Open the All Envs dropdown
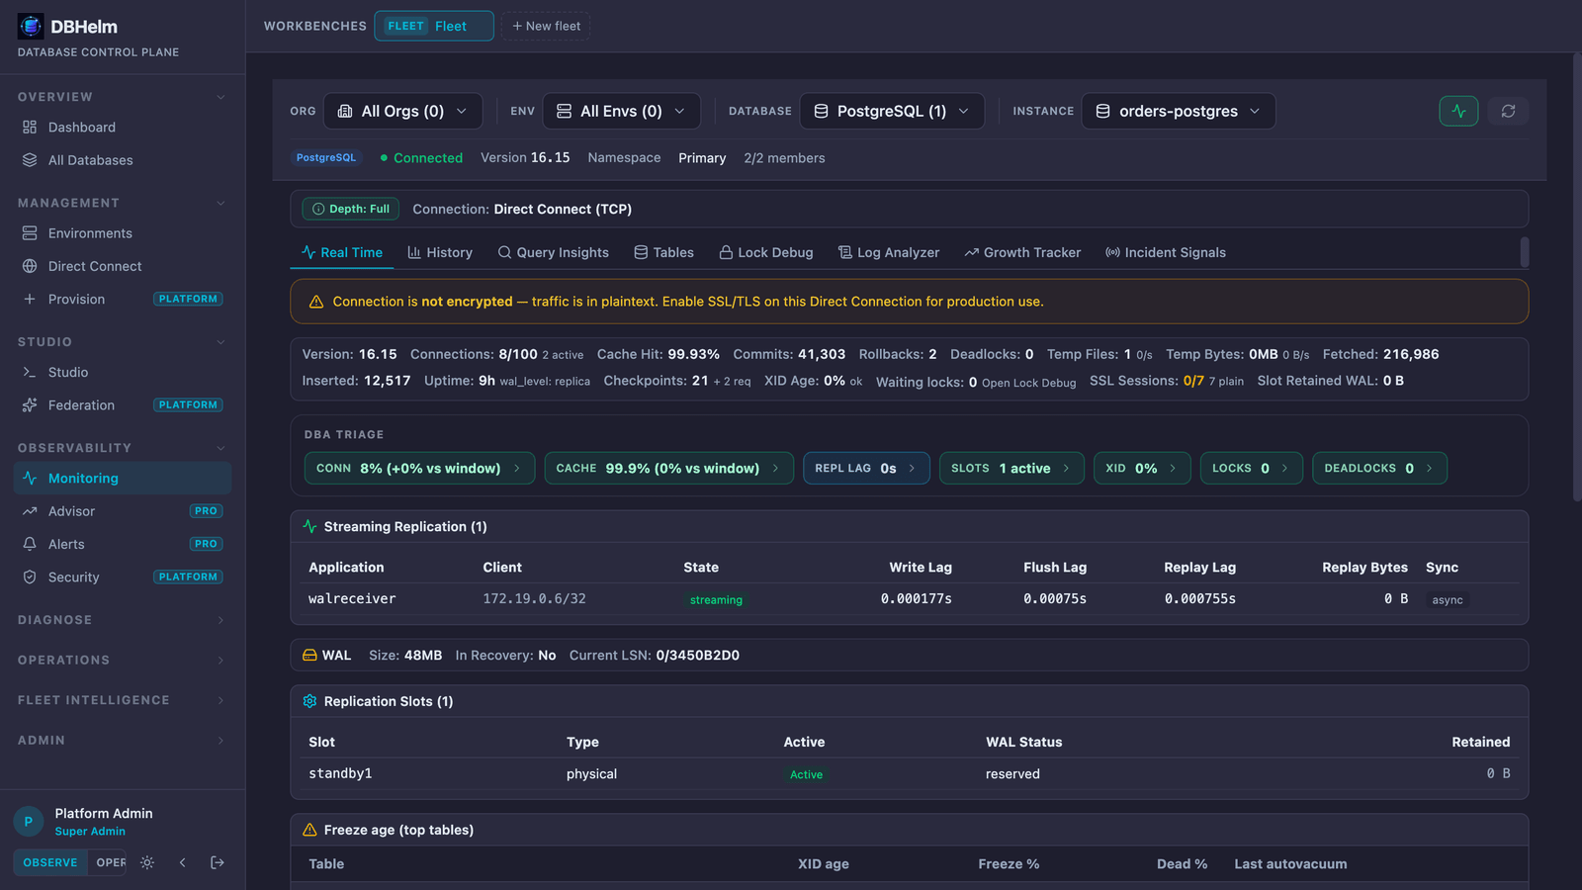The width and height of the screenshot is (1582, 890). (x=622, y=111)
